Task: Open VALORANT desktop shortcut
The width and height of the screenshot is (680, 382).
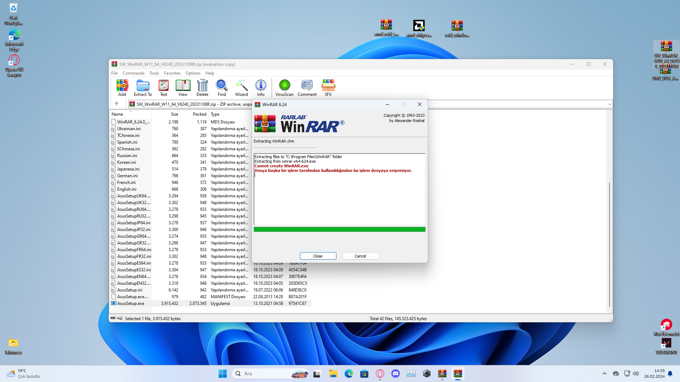Action: (666, 346)
